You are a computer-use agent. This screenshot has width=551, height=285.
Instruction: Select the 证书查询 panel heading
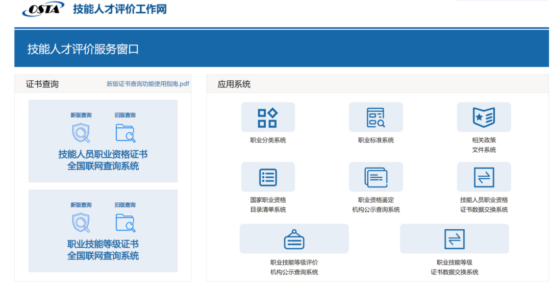click(x=42, y=84)
